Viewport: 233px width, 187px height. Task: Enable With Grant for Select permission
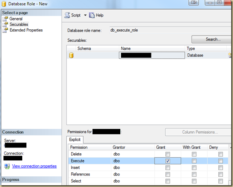pyautogui.click(x=194, y=181)
